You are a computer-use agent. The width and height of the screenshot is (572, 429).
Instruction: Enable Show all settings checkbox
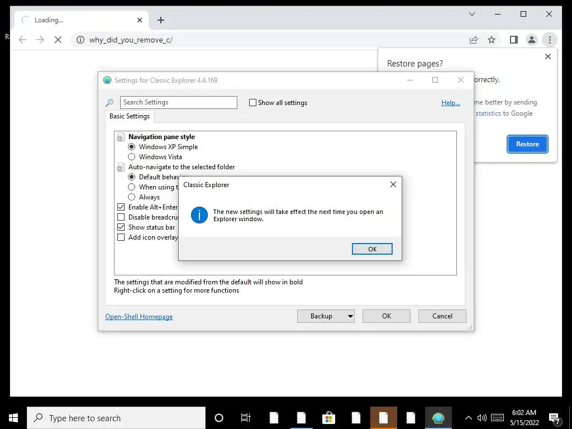[x=252, y=103]
